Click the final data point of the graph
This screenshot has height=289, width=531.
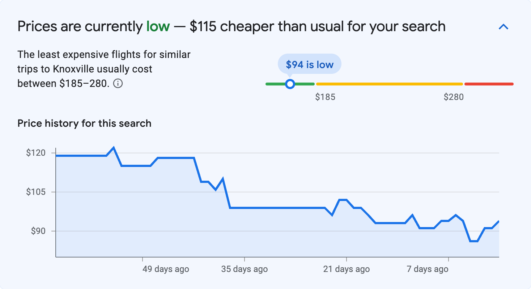click(498, 221)
